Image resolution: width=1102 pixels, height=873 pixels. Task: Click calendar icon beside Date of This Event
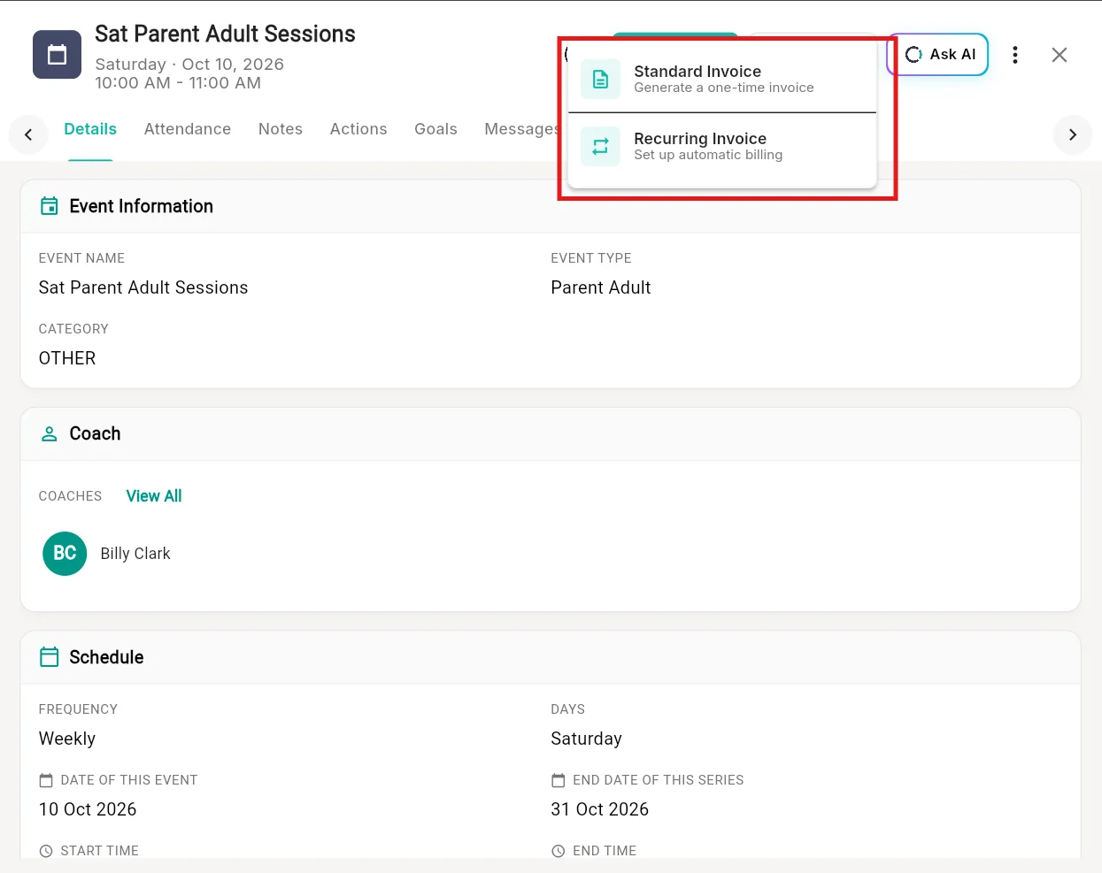click(x=46, y=780)
